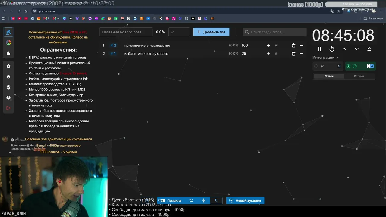Switch to the История tab
This screenshot has width=386, height=217.
click(359, 76)
